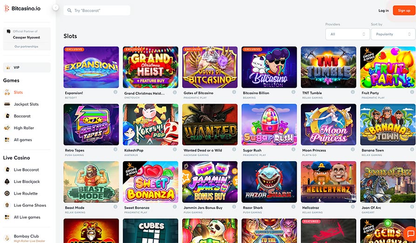The width and height of the screenshot is (416, 243).
Task: Click the search box magnifier icon
Action: coord(69,10)
